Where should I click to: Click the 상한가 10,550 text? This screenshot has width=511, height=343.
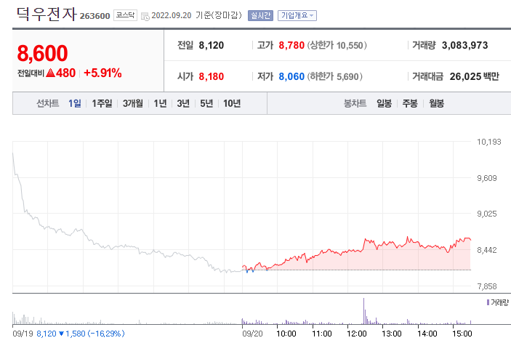(x=337, y=45)
